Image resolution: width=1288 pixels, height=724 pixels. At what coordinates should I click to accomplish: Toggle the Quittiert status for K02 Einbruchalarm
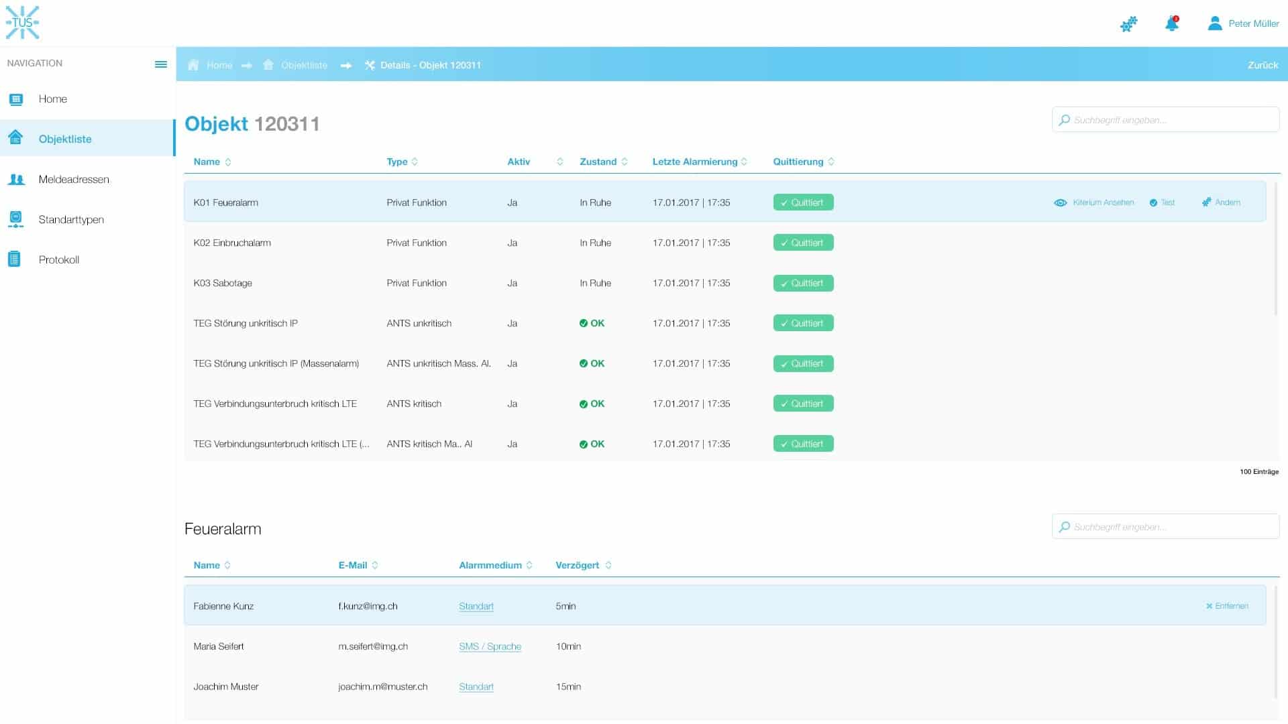pyautogui.click(x=803, y=243)
